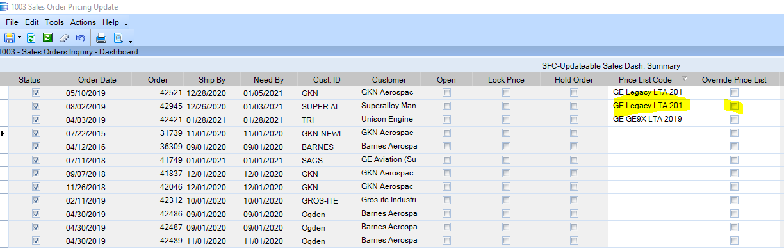Viewport: 784px width, 251px height.
Task: Toggle Status checkbox for order 42521
Action: pos(36,93)
